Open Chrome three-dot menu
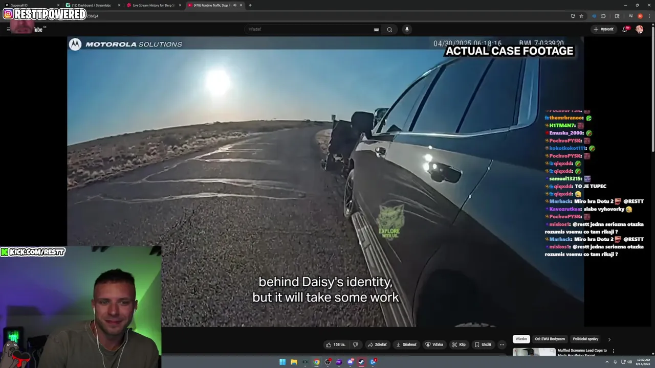 pos(649,16)
